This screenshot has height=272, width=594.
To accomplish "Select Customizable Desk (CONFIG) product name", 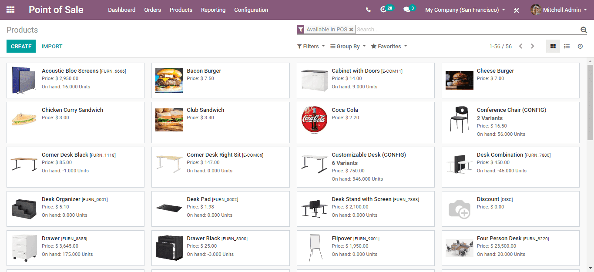I will tap(369, 155).
